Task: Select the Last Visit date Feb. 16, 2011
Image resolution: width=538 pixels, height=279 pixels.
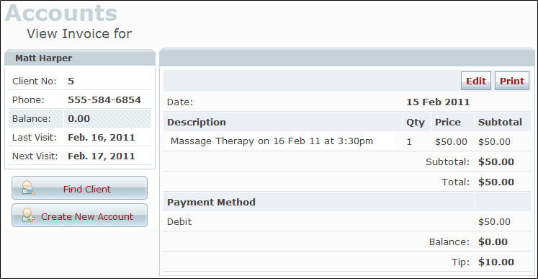Action: pyautogui.click(x=102, y=138)
